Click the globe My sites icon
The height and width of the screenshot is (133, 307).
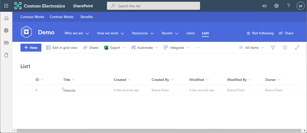6,31
